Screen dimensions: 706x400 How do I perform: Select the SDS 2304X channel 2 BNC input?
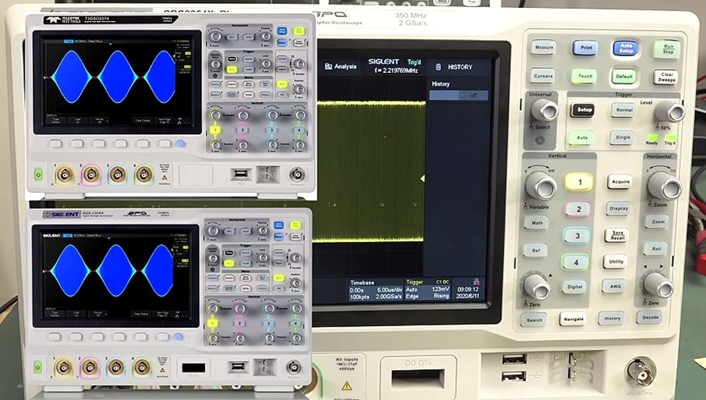(x=90, y=367)
